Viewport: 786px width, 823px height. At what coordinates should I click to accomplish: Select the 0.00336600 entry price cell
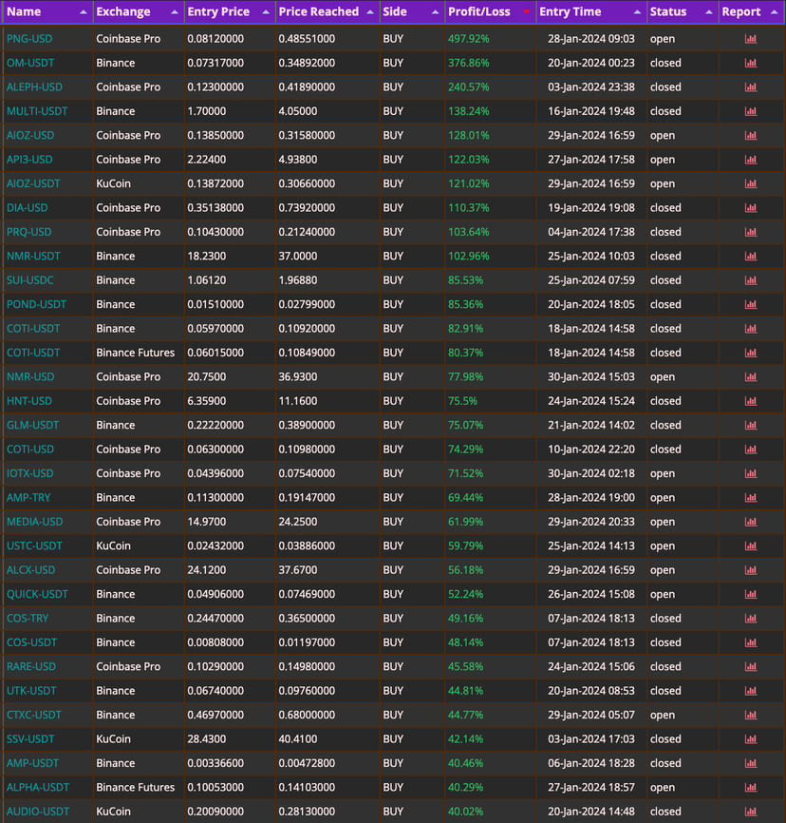(x=215, y=763)
